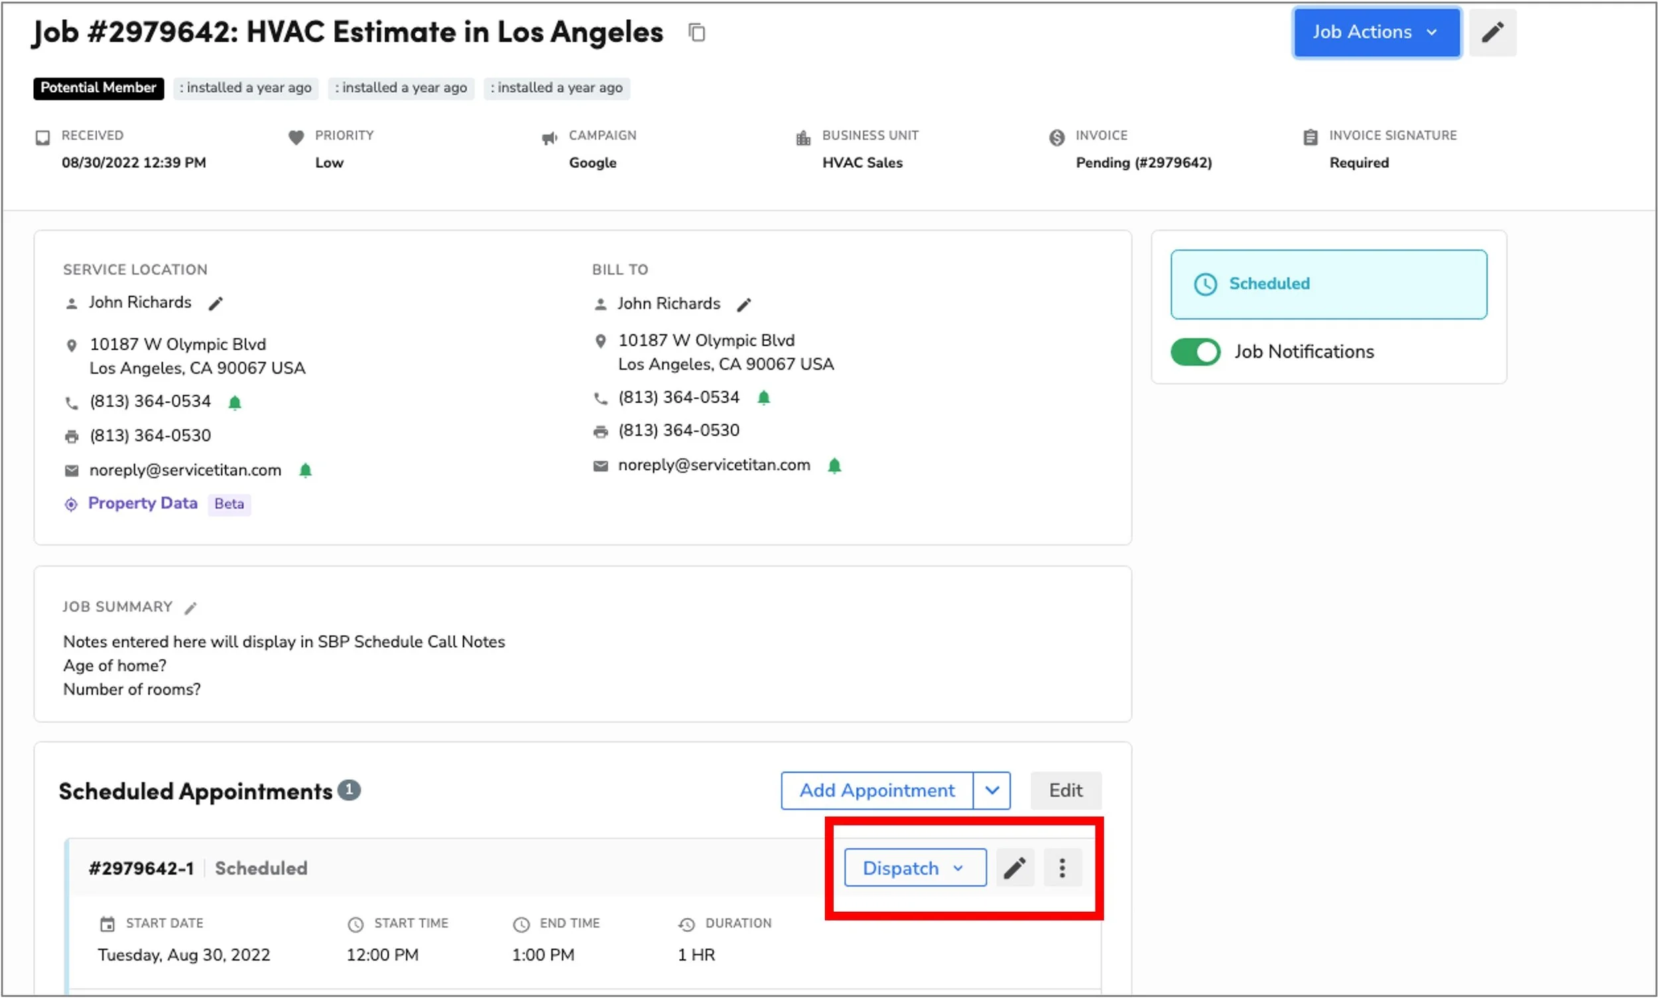Click pencil icon on appointment #2979642-1
This screenshot has height=998, width=1658.
(x=1013, y=867)
